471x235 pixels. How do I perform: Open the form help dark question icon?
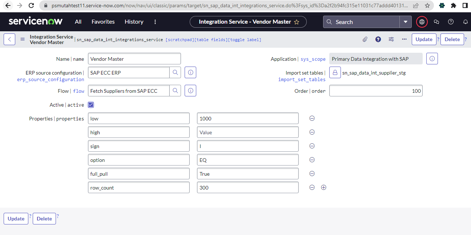[x=378, y=39]
